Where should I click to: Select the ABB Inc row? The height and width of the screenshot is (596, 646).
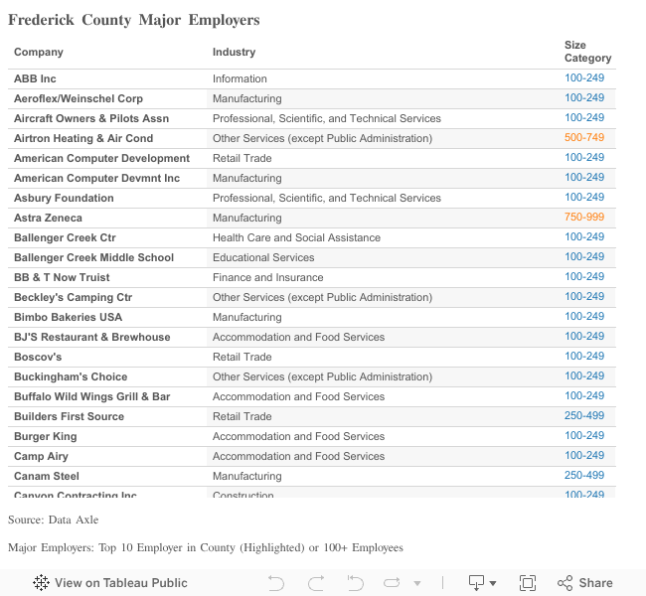(x=312, y=78)
